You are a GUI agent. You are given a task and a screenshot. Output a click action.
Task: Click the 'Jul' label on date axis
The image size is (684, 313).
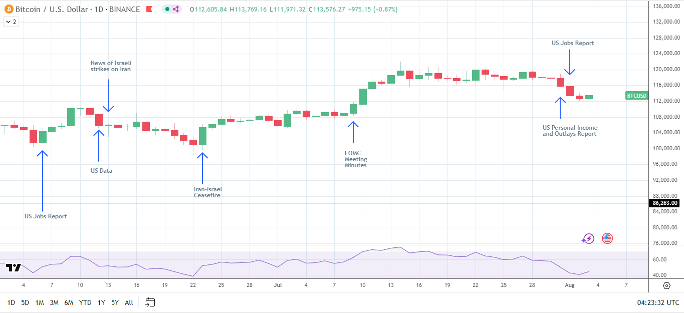278,285
